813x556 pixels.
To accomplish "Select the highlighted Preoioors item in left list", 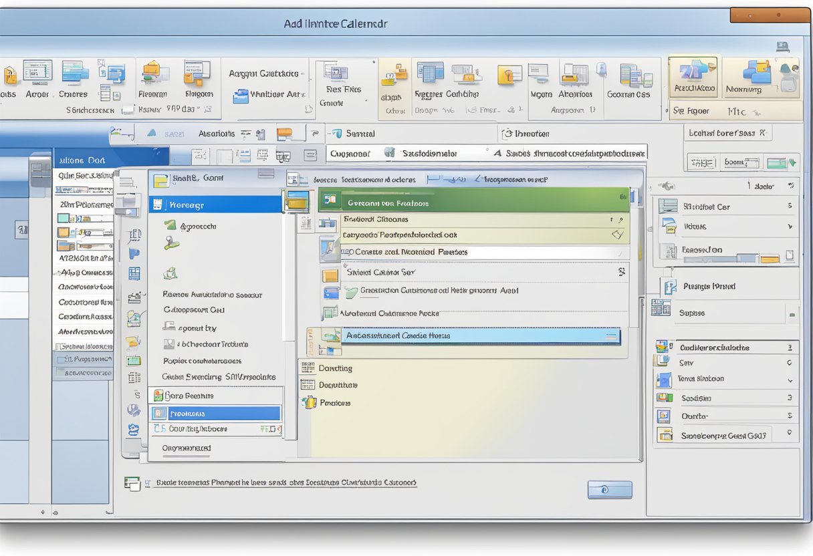I will pos(215,414).
